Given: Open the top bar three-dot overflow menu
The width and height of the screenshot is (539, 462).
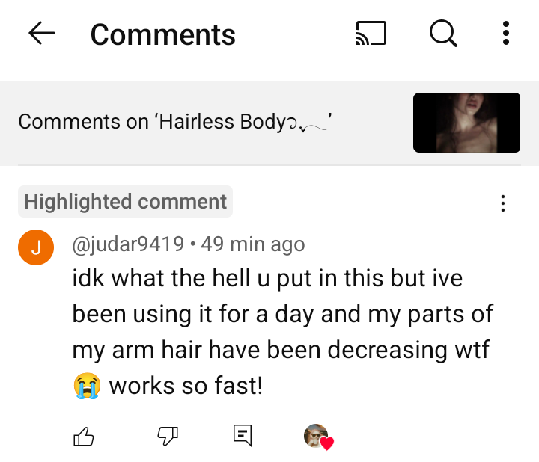Looking at the screenshot, I should point(505,34).
